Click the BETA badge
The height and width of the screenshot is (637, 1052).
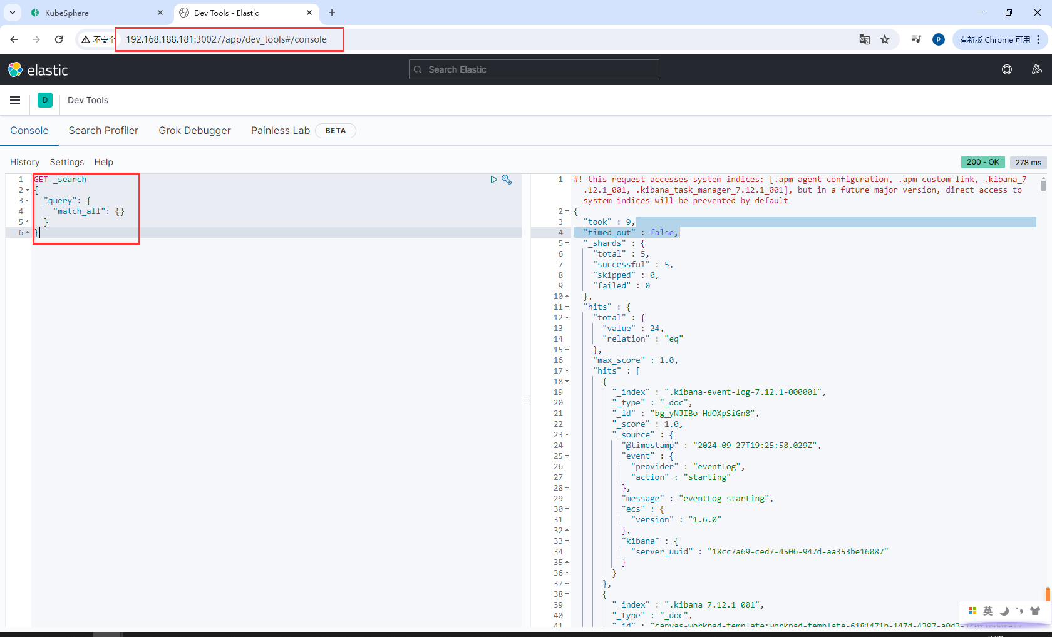click(x=336, y=131)
